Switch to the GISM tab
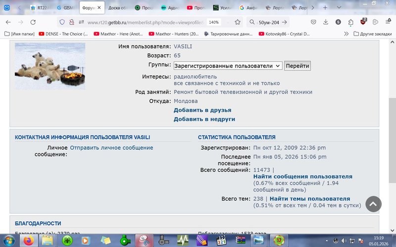 [x=65, y=8]
